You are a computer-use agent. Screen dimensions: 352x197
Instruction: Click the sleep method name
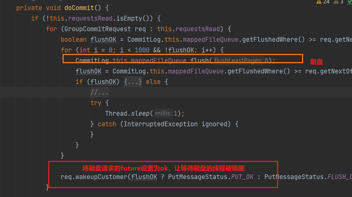point(140,114)
